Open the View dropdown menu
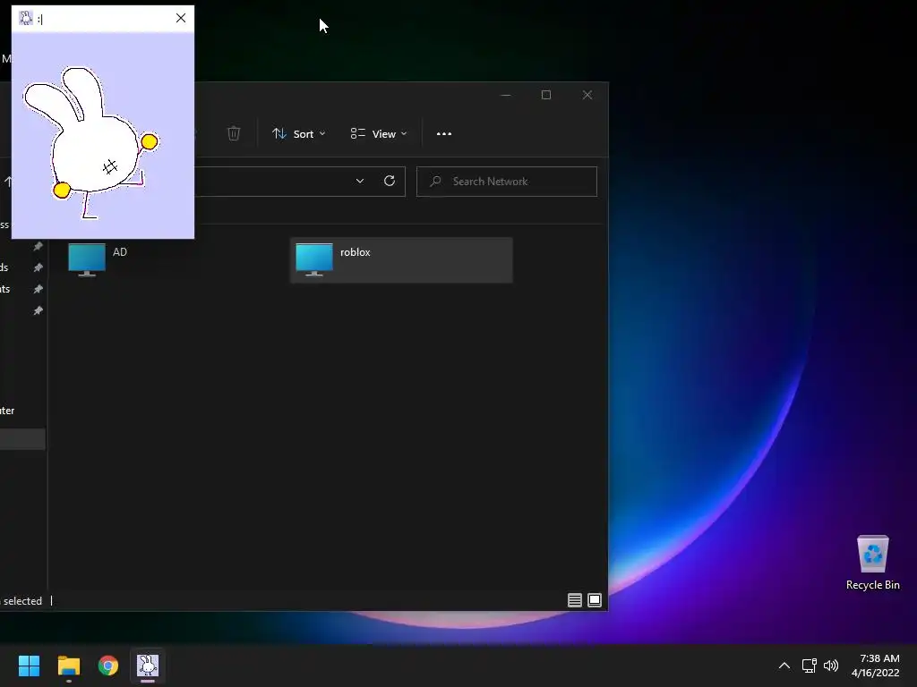The image size is (917, 687). coord(379,134)
